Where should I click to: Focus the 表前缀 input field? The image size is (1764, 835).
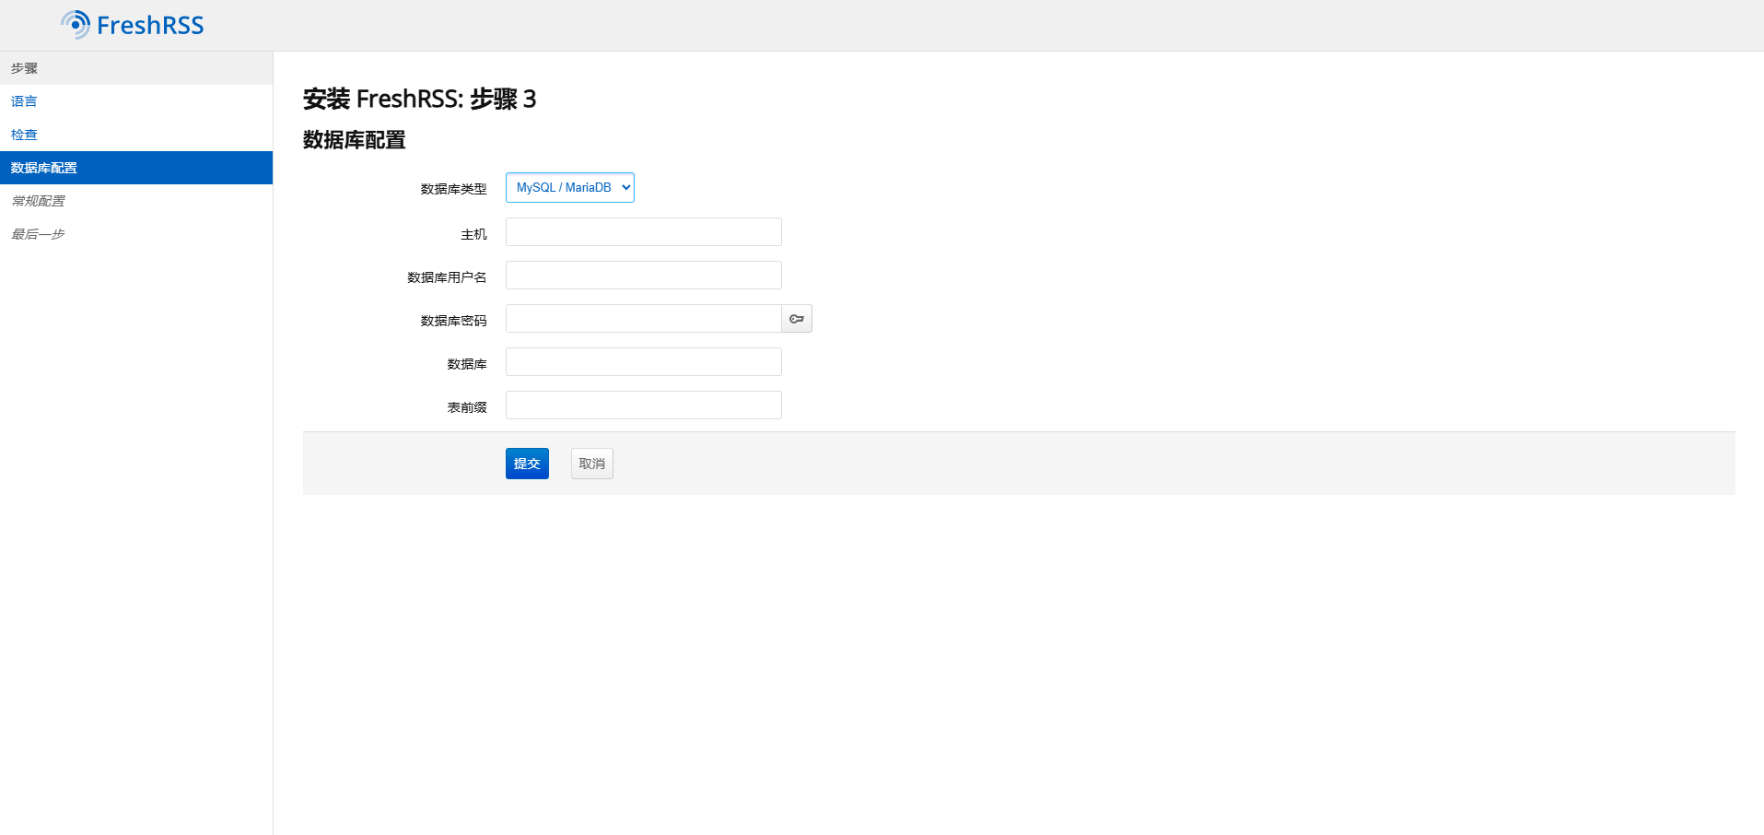[x=644, y=406]
